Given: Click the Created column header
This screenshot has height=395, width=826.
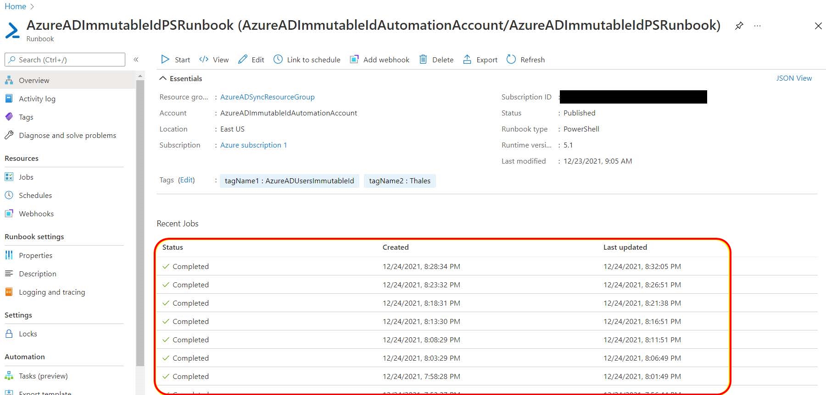Looking at the screenshot, I should 396,247.
